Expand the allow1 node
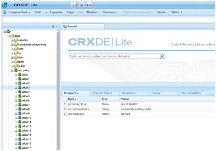This screenshot has height=151, width=216. [x=16, y=79]
